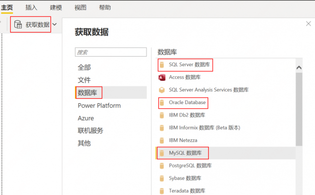Expand the 获取数据 dropdown arrow
This screenshot has width=315, height=195.
54,25
